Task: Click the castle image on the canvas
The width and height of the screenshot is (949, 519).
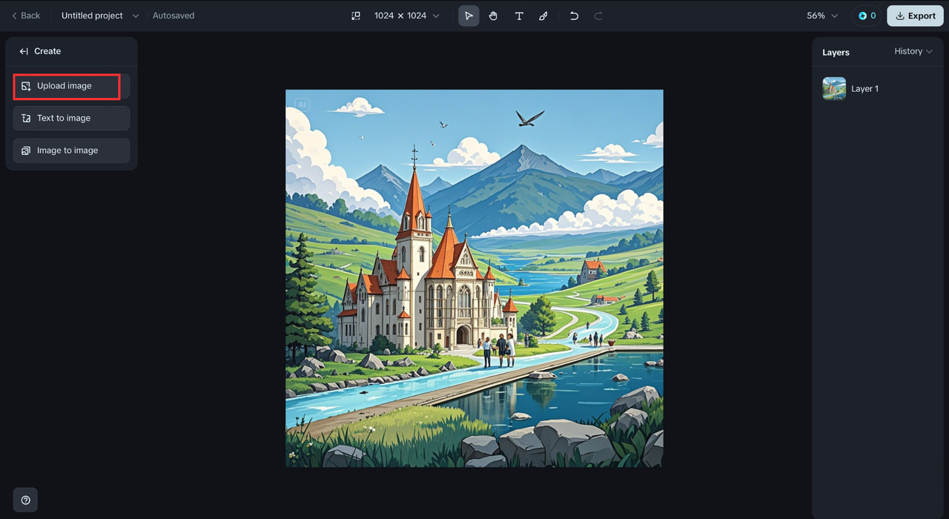Action: [474, 278]
